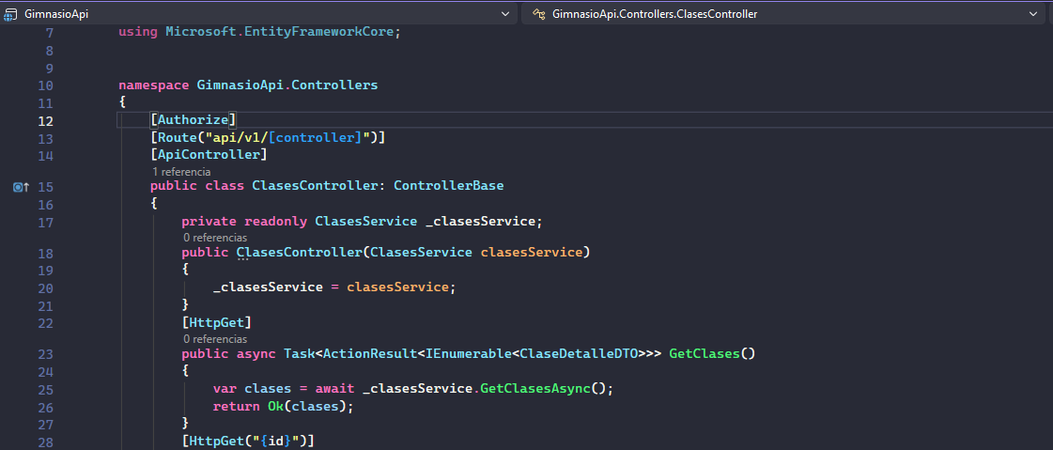1053x450 pixels.
Task: Show '0 referencias' CodeLens above GetClases method
Action: tap(215, 338)
